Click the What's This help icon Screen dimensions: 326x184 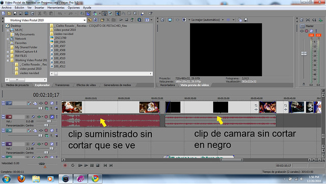150,13
